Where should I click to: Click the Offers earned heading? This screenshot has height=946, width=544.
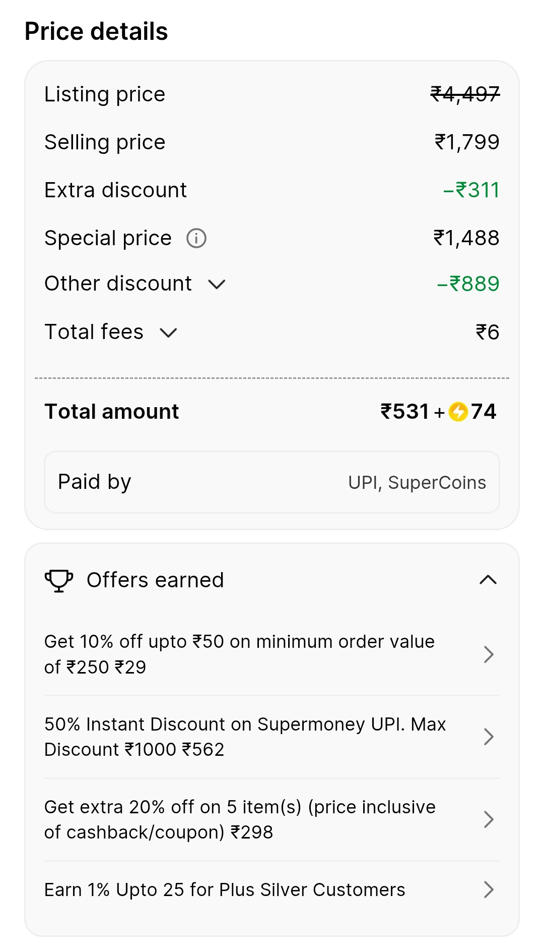coord(155,580)
